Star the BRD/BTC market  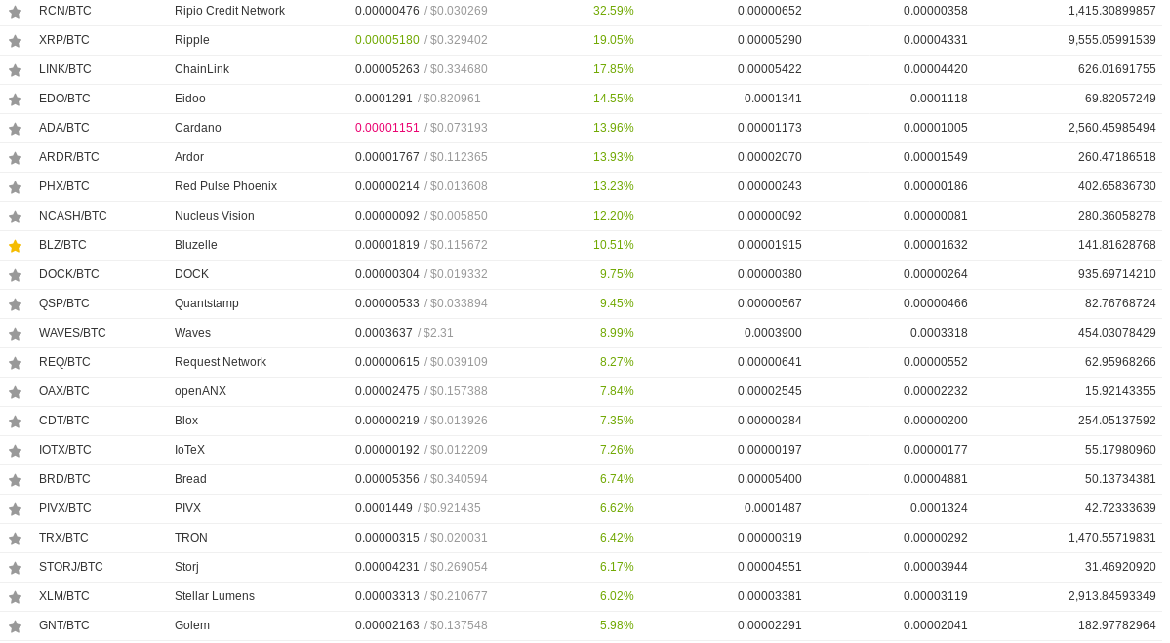[x=15, y=480]
